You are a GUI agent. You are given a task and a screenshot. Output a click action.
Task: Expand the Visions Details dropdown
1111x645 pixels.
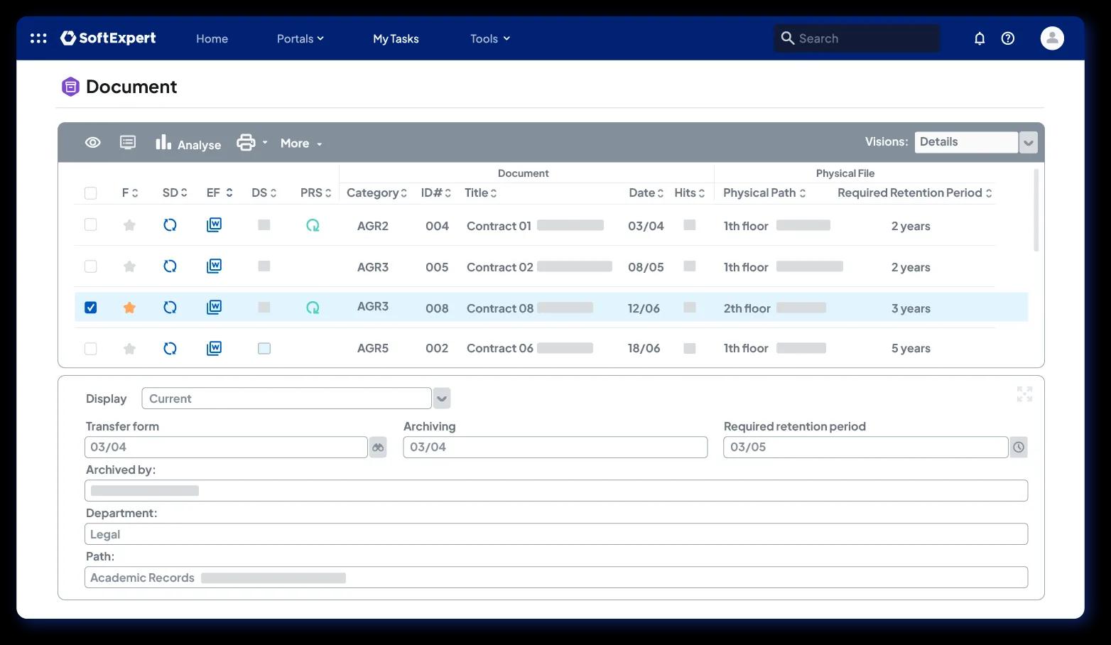tap(1029, 143)
